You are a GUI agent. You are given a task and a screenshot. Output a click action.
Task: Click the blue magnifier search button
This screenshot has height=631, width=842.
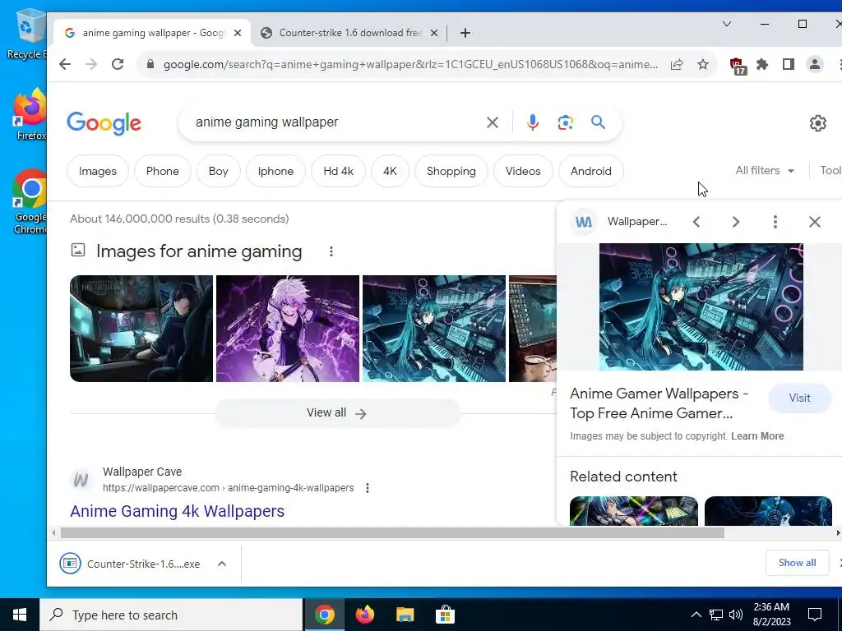pos(599,122)
